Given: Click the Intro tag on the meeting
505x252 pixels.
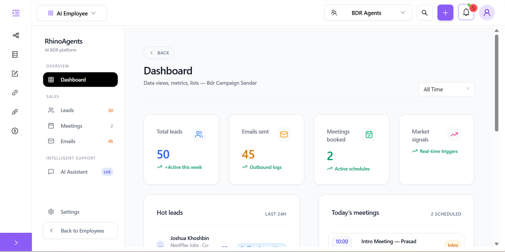Looking at the screenshot, I should click(x=453, y=245).
